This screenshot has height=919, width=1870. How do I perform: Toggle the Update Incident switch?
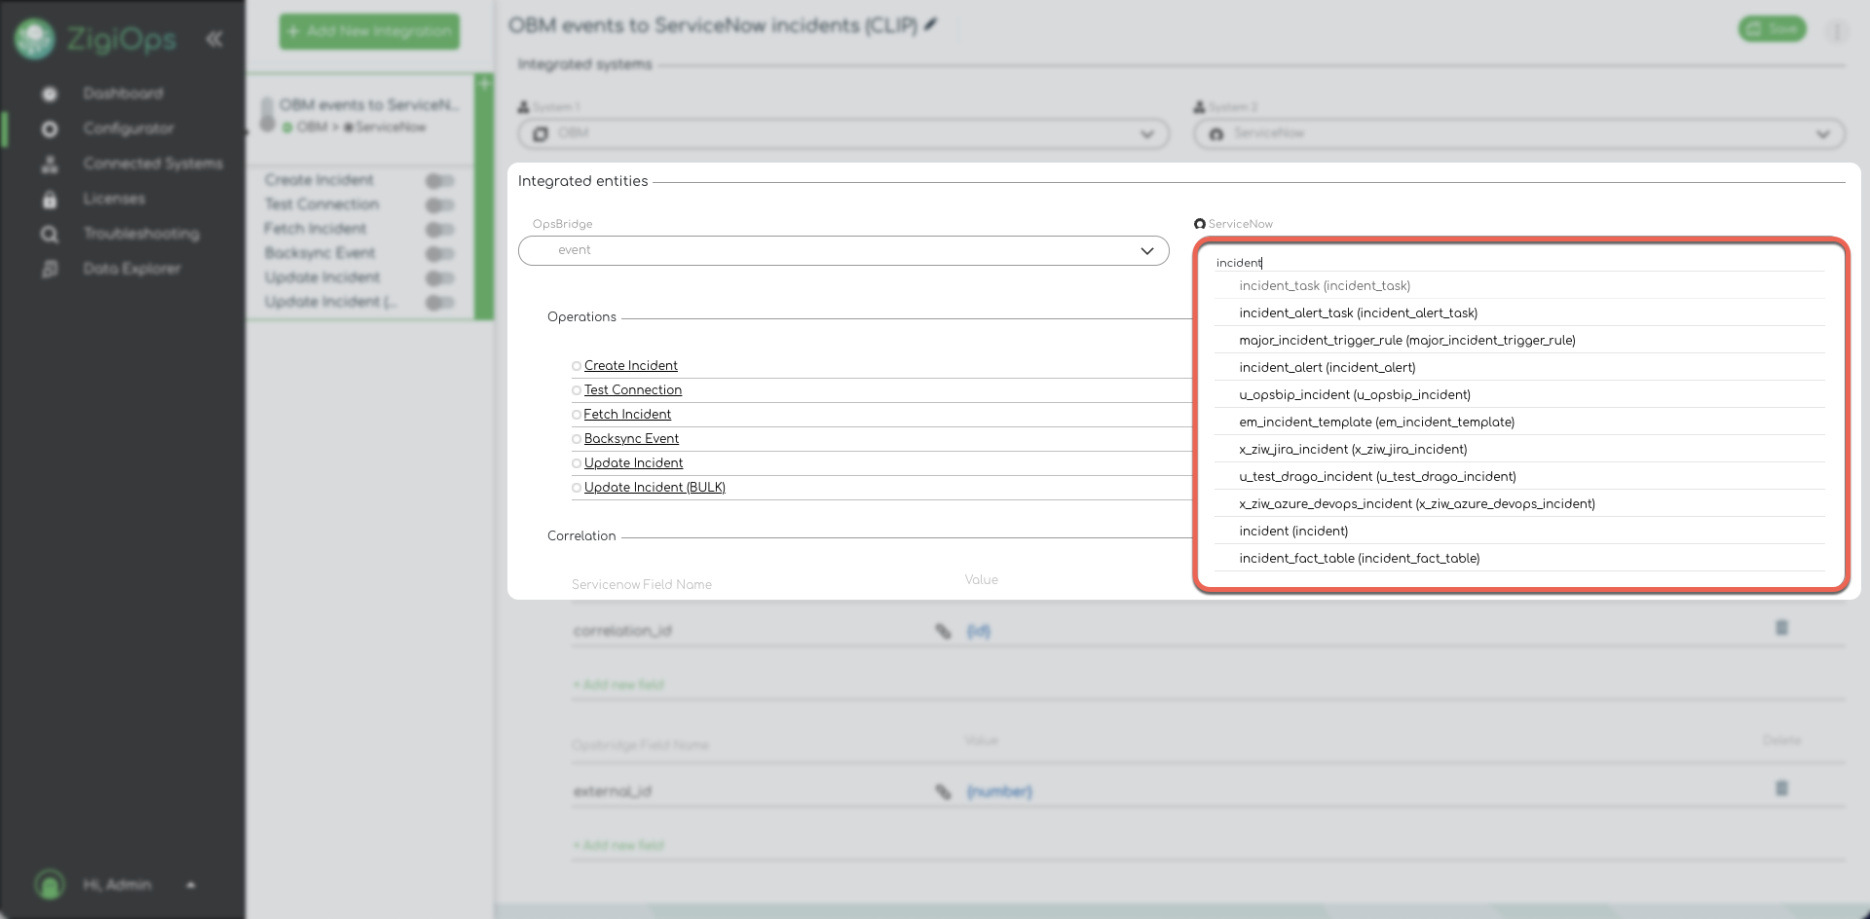coord(439,278)
